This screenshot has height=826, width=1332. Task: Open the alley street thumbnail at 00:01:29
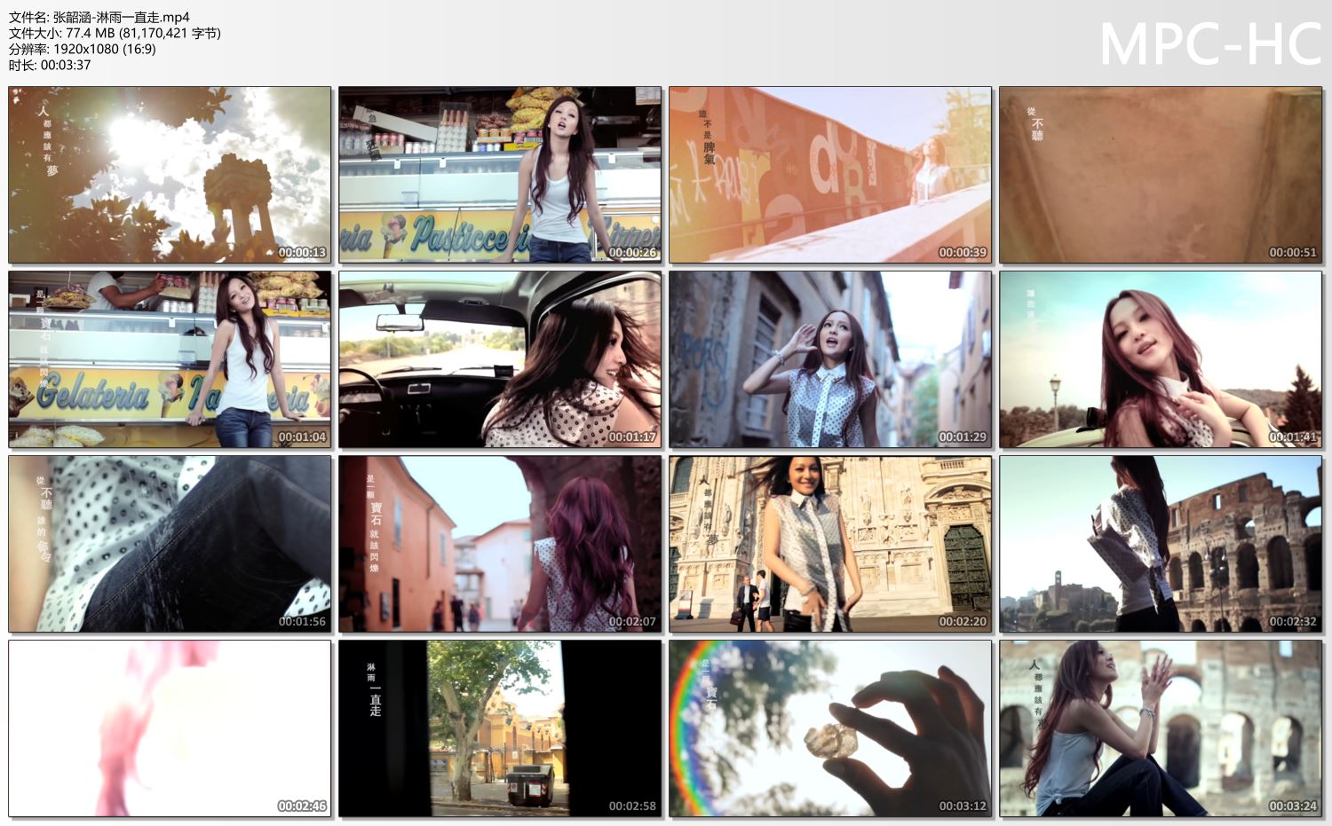click(x=830, y=359)
